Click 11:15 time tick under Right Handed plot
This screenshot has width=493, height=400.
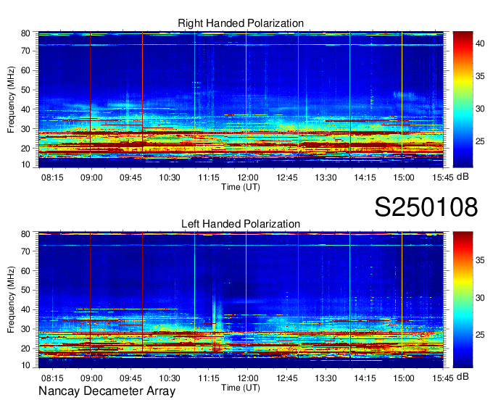209,178
